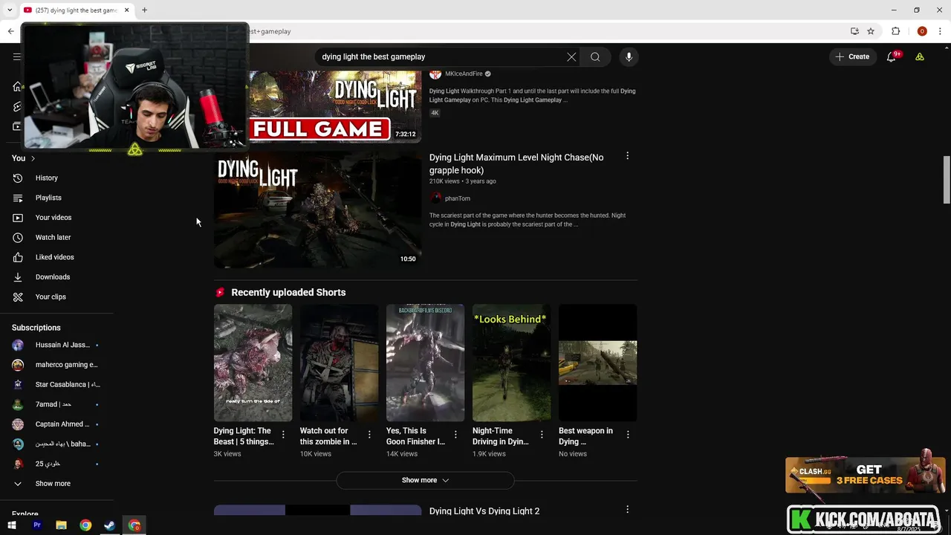The height and width of the screenshot is (535, 951).
Task: Click the page vertical scrollbar thumb
Action: 947,179
